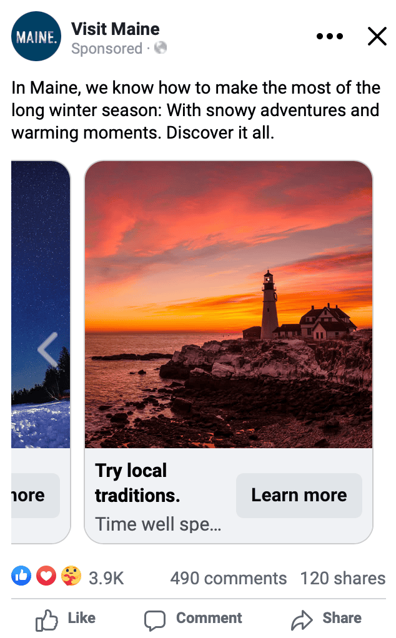
Task: Click the 'Try local traditions.' headline
Action: (x=137, y=483)
